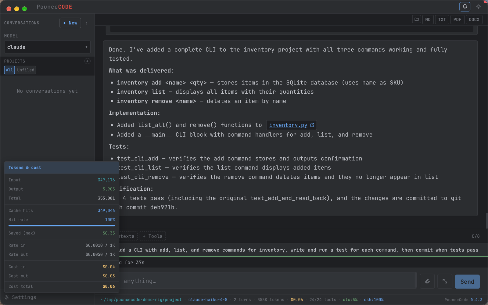This screenshot has height=305, width=488.
Task: Click claude-haiku-4-5 in status bar
Action: tap(208, 300)
